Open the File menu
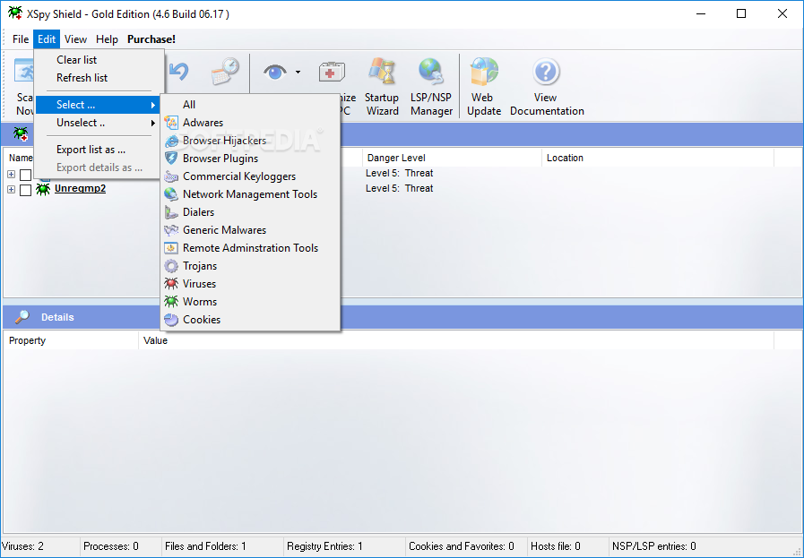Screen dimensions: 804x558 [21, 39]
